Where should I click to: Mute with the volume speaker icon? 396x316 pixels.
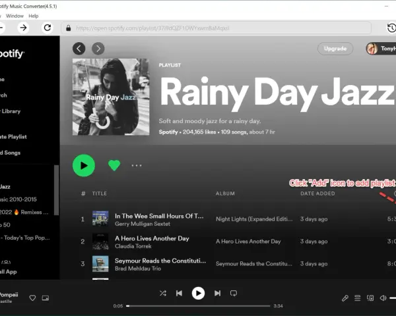(383, 298)
